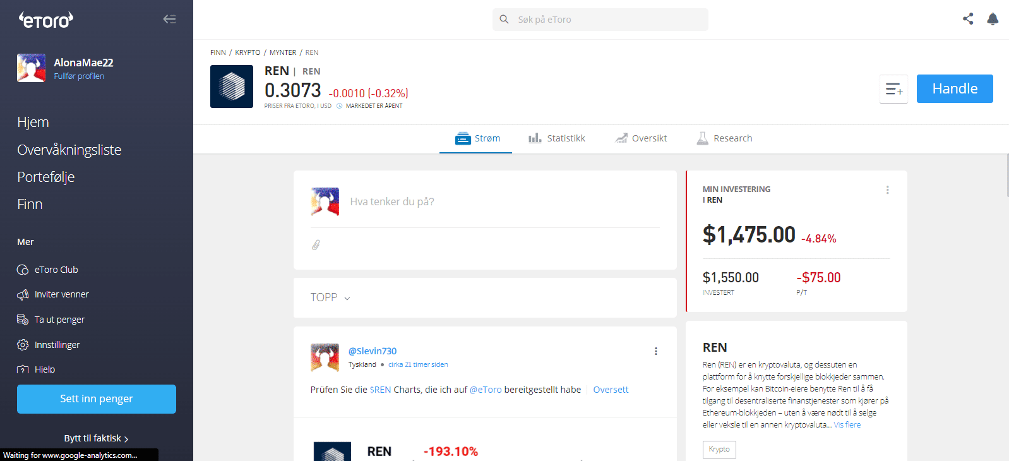Open notifications bell icon

pyautogui.click(x=993, y=19)
